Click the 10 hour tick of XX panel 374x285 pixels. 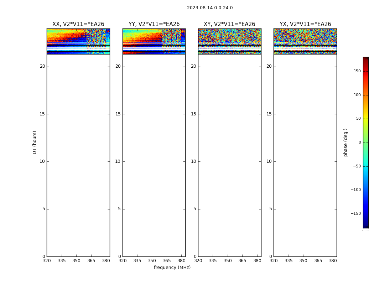click(42, 161)
